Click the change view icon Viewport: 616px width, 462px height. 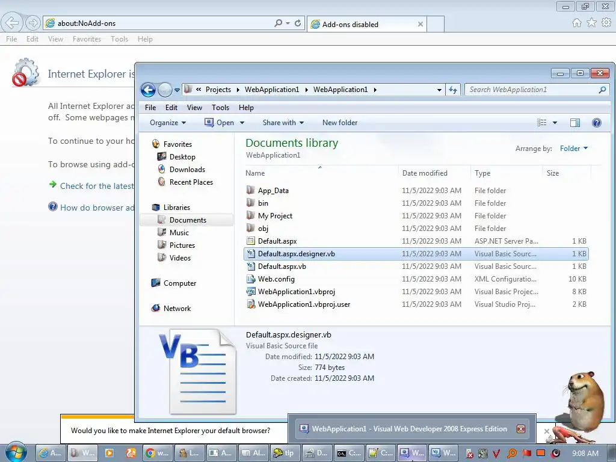(542, 123)
